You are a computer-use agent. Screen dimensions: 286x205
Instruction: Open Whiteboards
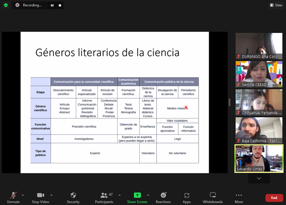[x=213, y=198]
